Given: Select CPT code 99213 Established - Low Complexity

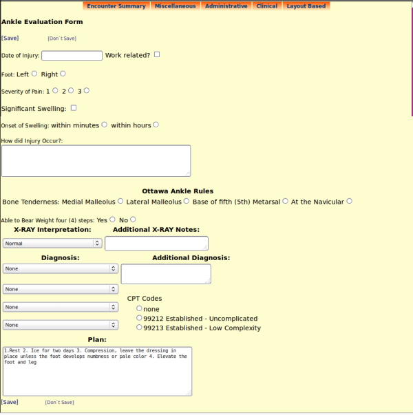Looking at the screenshot, I should point(139,328).
